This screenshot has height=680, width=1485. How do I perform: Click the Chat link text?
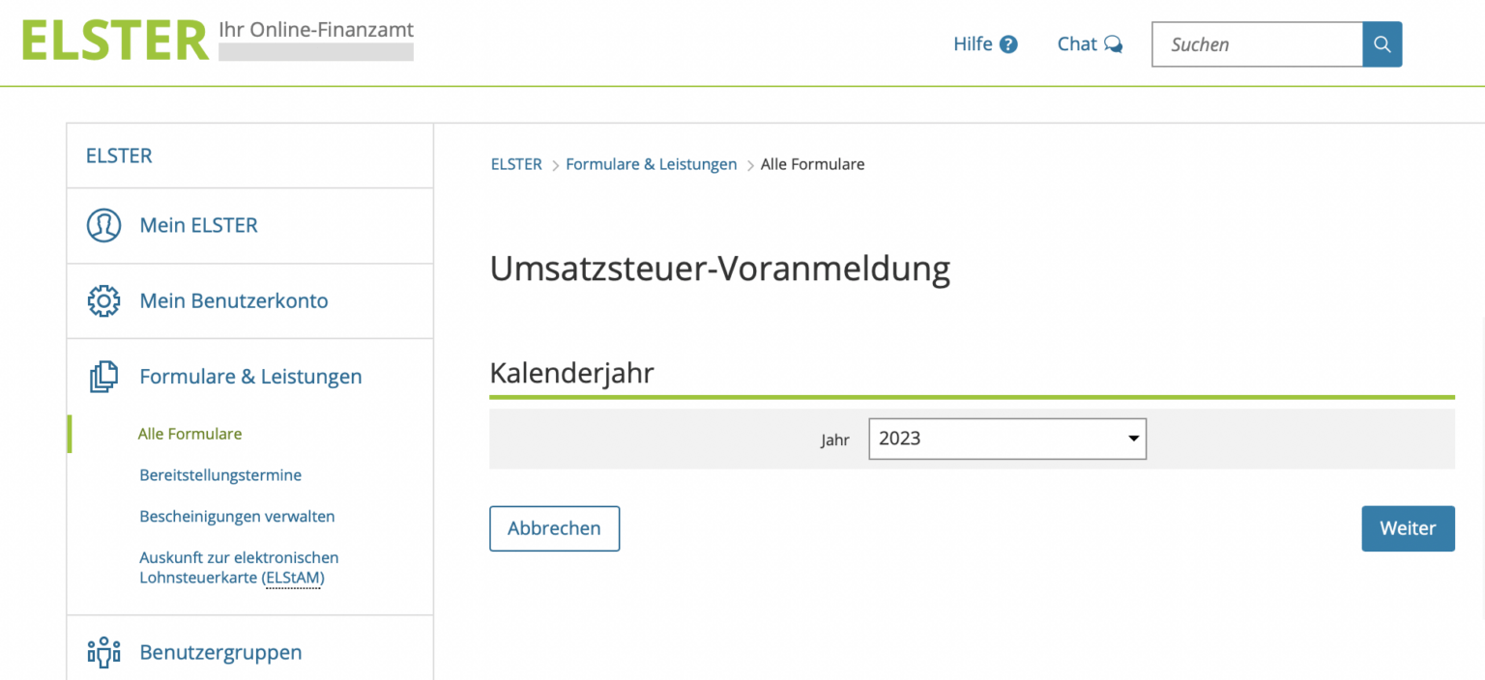(1077, 44)
